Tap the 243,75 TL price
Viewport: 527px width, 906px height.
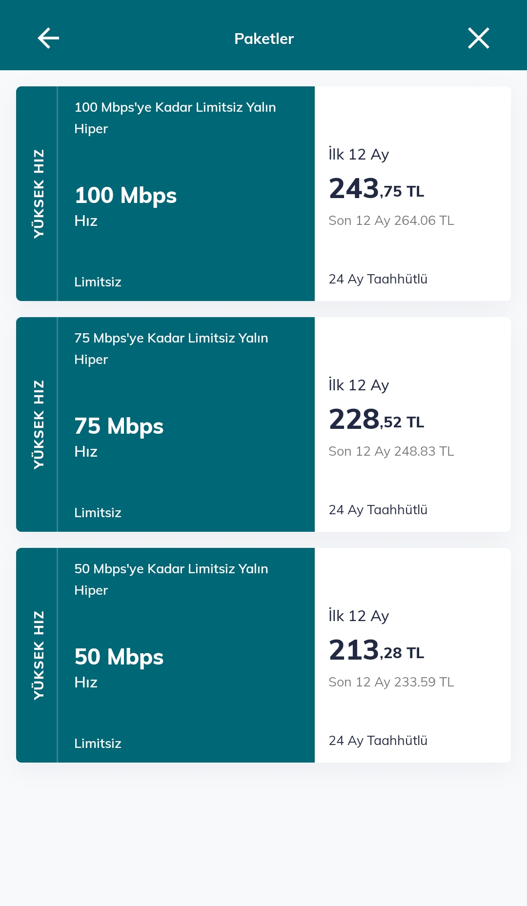click(x=376, y=189)
